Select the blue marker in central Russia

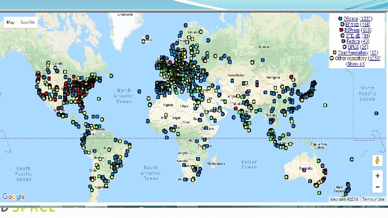point(262,60)
